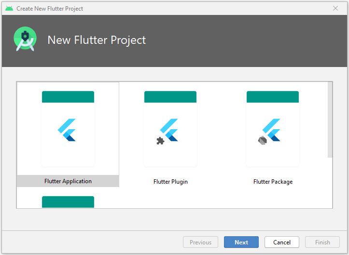Click the Android Studio logo in header
The height and width of the screenshot is (255, 349).
coord(25,39)
